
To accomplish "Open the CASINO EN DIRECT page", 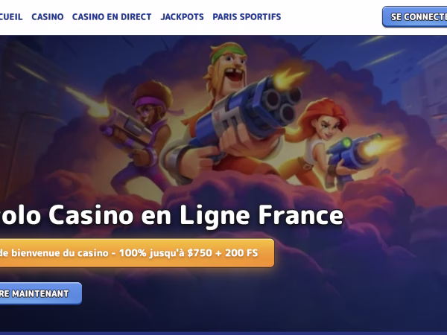I will [112, 17].
